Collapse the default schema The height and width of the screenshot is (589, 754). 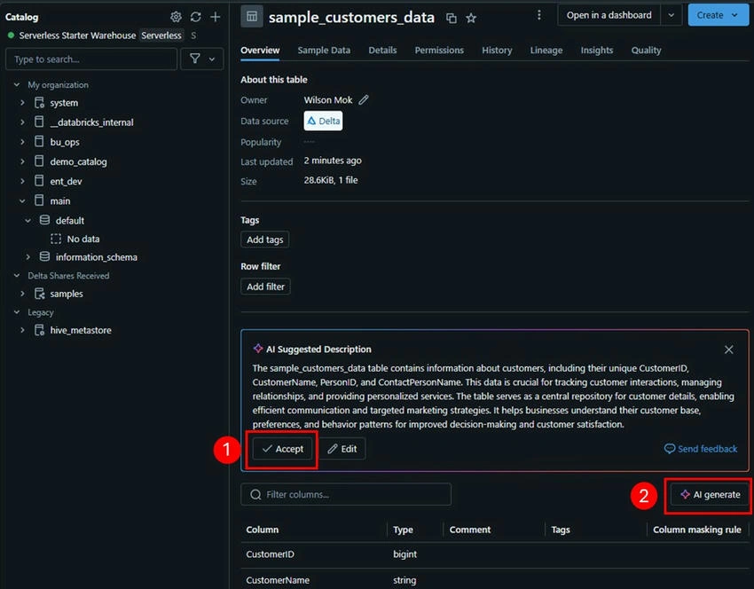27,221
